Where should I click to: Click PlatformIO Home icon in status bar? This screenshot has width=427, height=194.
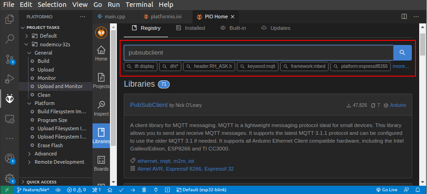point(110,190)
